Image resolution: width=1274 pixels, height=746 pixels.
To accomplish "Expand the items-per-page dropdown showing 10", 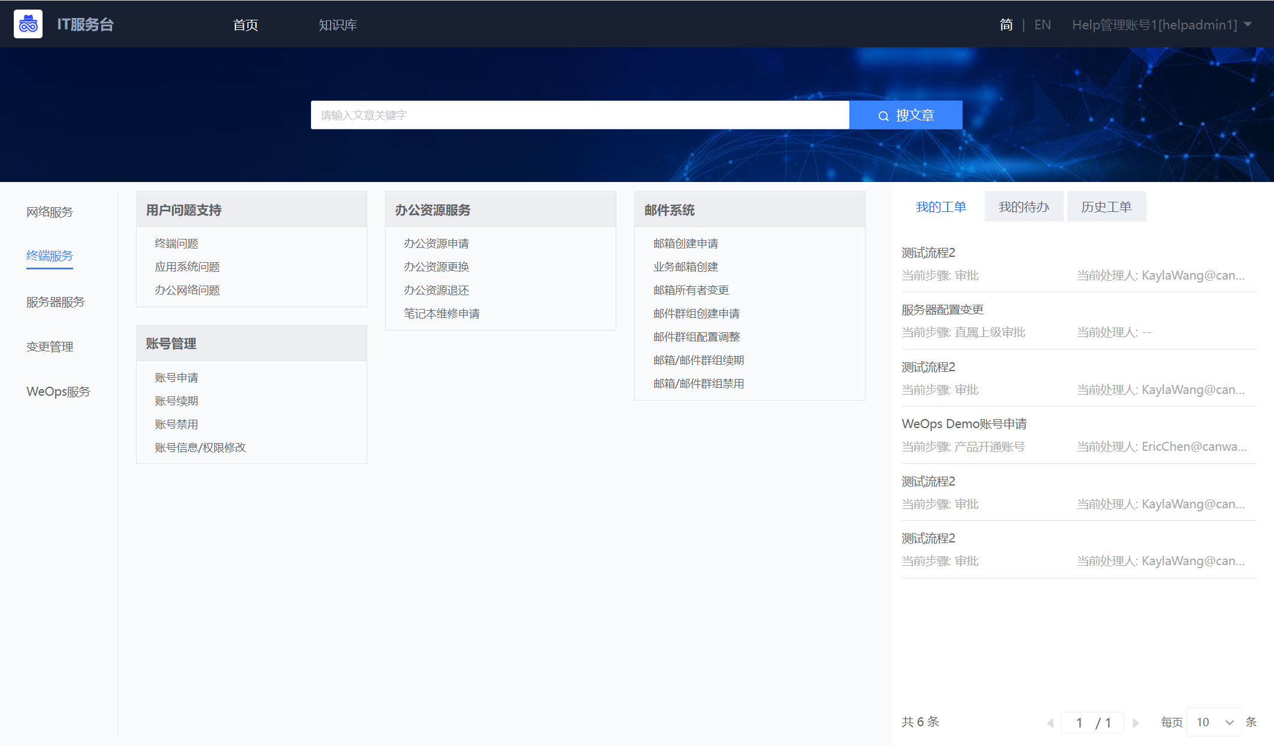I will pos(1214,722).
